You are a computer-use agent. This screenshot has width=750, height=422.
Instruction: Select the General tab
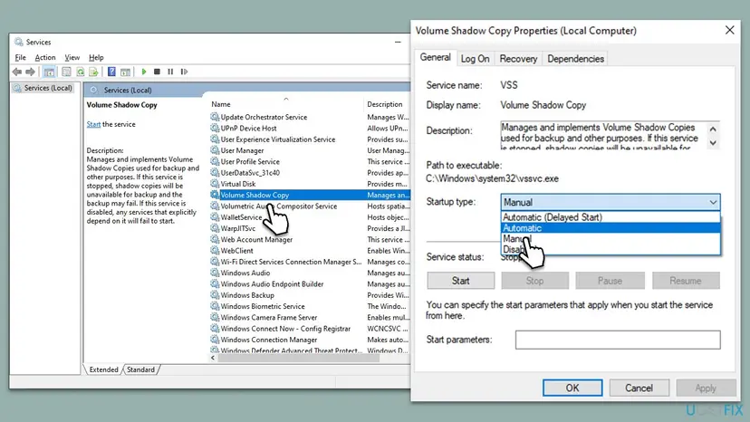[436, 57]
